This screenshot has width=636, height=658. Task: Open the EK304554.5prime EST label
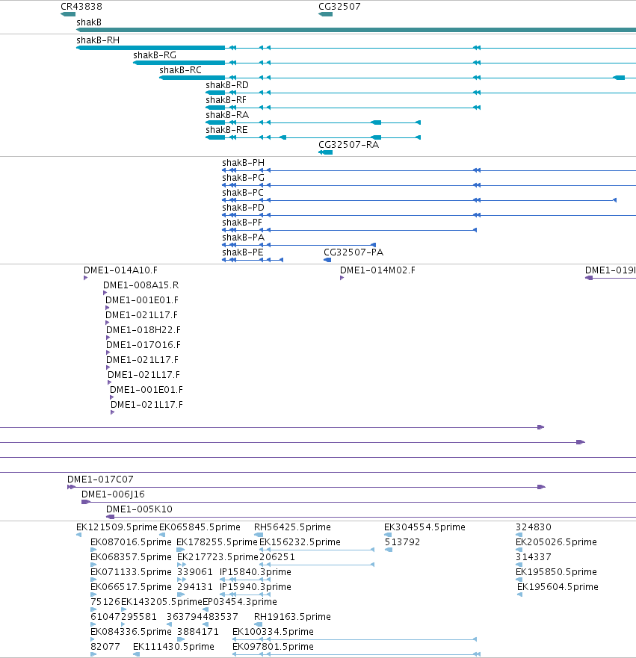point(424,527)
